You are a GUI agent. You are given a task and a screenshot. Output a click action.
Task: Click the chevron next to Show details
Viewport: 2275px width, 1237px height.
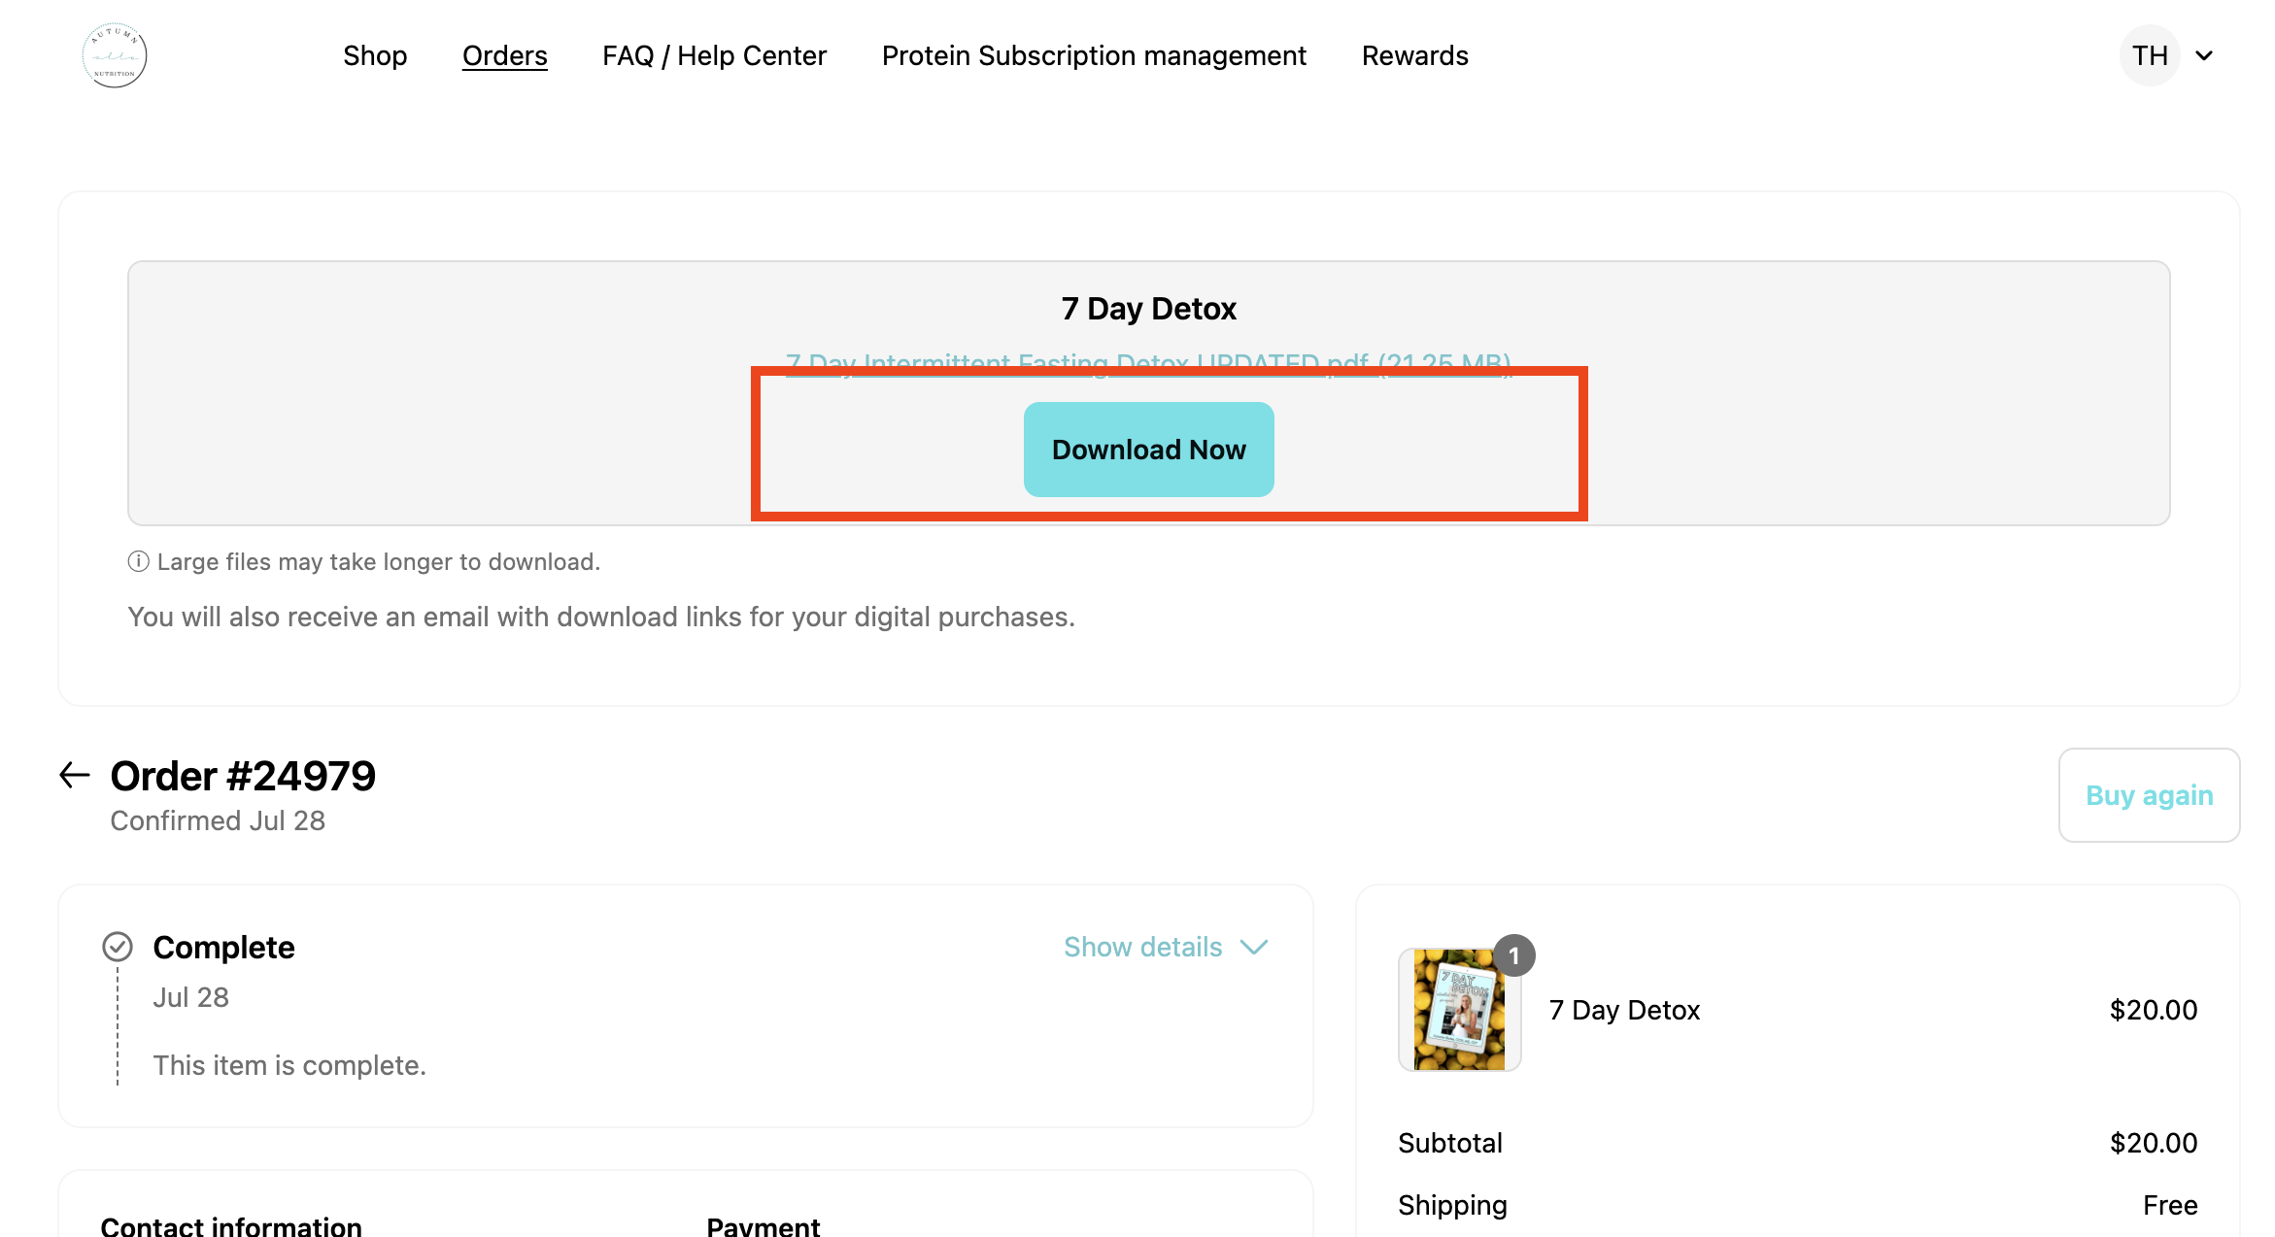pos(1254,947)
